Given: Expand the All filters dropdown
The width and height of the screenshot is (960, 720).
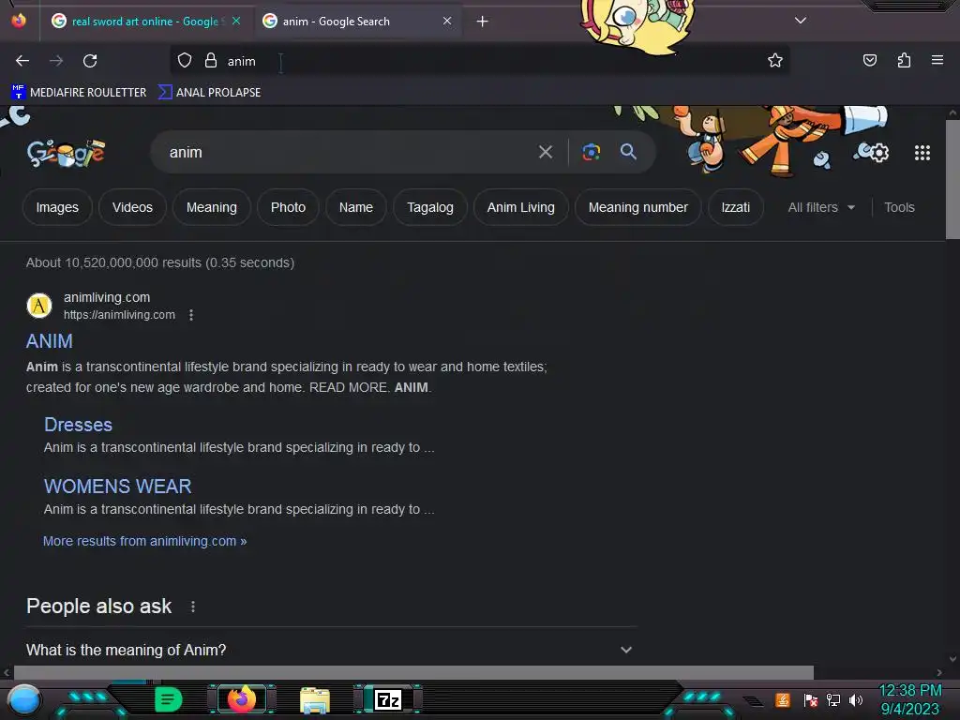Looking at the screenshot, I should (821, 207).
